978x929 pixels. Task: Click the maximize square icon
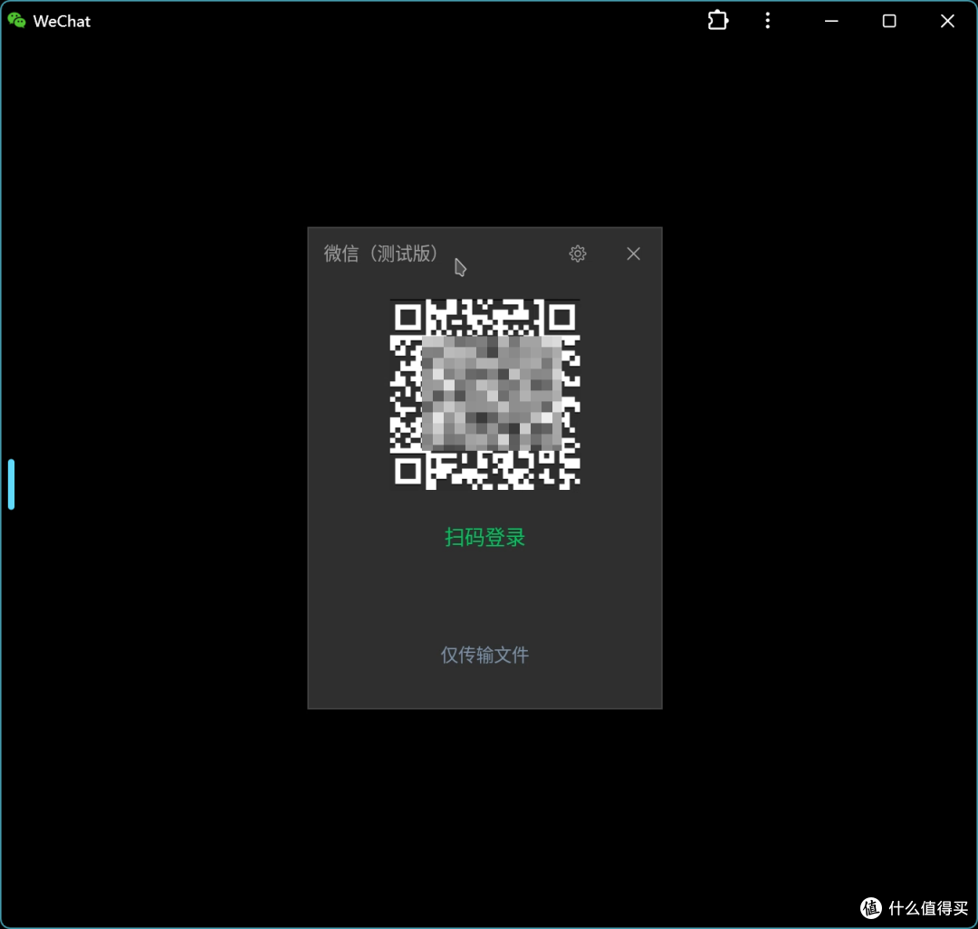click(x=888, y=20)
